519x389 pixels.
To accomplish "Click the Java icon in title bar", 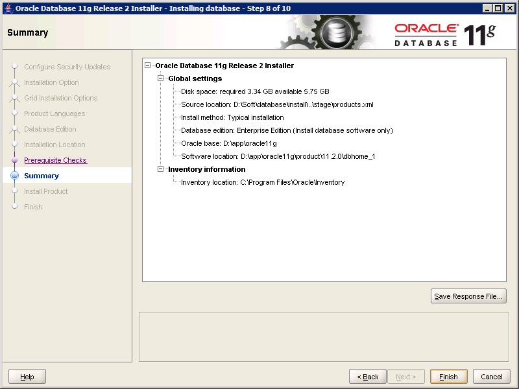I will [9, 8].
